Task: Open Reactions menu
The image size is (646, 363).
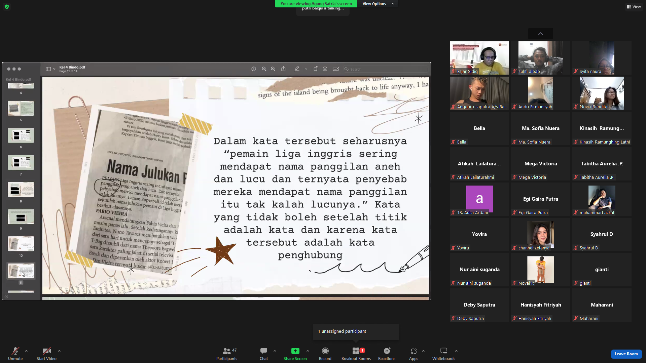Action: (387, 354)
